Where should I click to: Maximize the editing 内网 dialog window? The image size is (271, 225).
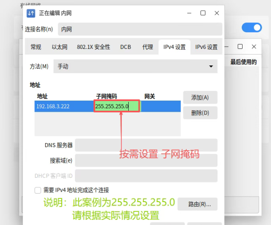click(x=203, y=13)
